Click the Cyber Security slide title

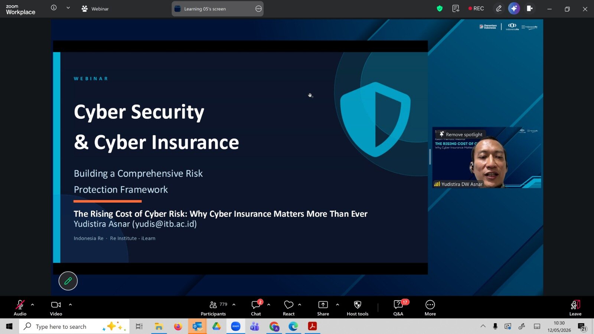(x=139, y=112)
